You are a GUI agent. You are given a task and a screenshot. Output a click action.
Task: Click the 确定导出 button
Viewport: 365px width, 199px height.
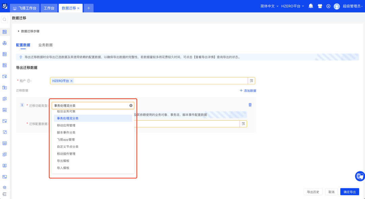[349, 192]
